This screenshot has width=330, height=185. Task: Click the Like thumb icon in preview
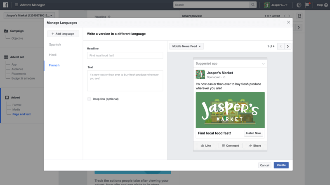(202, 145)
